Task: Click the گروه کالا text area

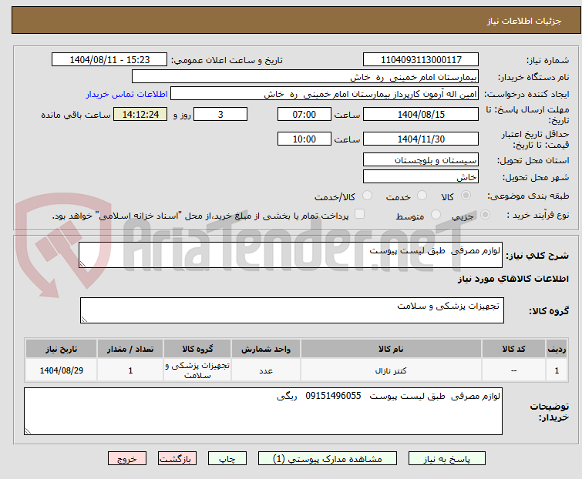Action: pos(292,310)
